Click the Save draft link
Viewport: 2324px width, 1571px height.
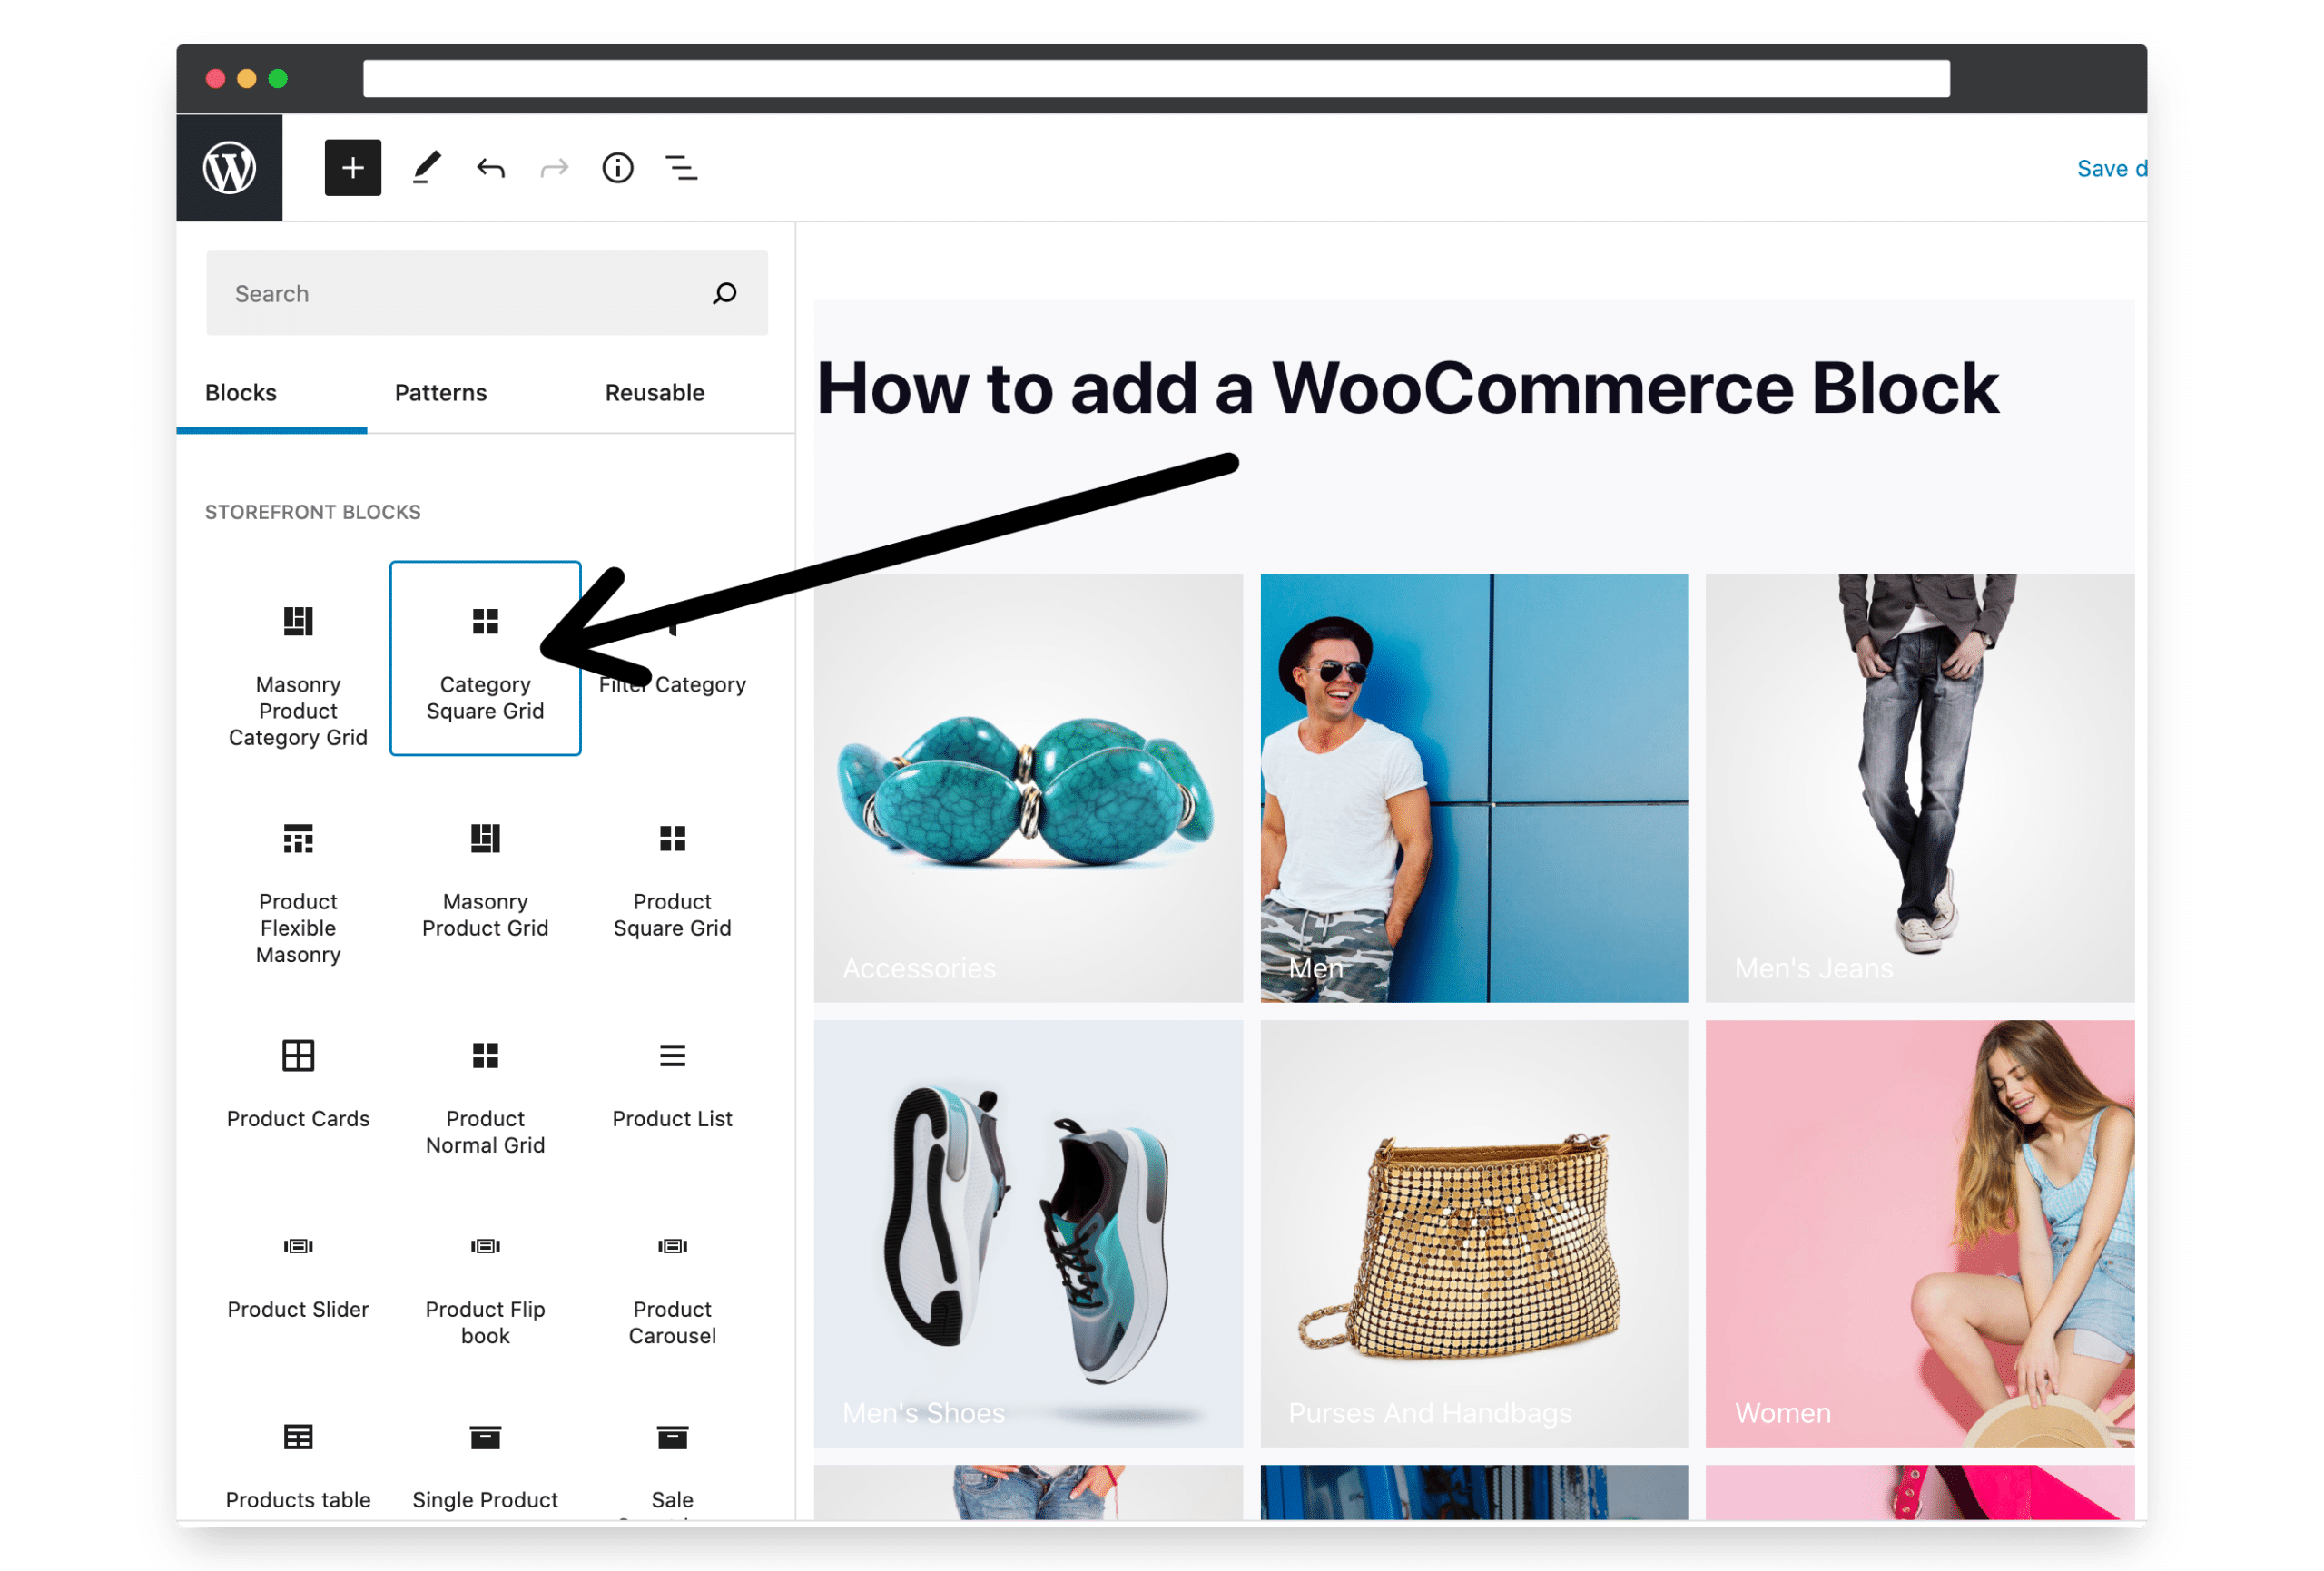click(2111, 168)
